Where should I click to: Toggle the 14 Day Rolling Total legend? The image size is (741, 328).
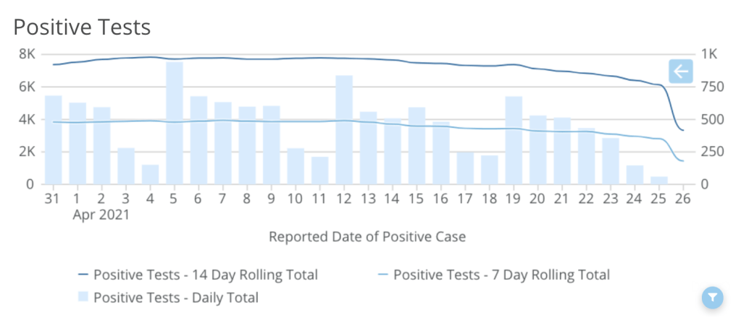tap(205, 275)
